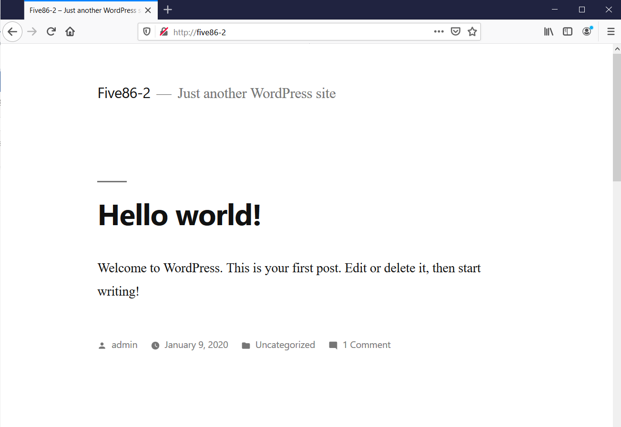Open the Library bookmarks and history icon

[x=549, y=32]
